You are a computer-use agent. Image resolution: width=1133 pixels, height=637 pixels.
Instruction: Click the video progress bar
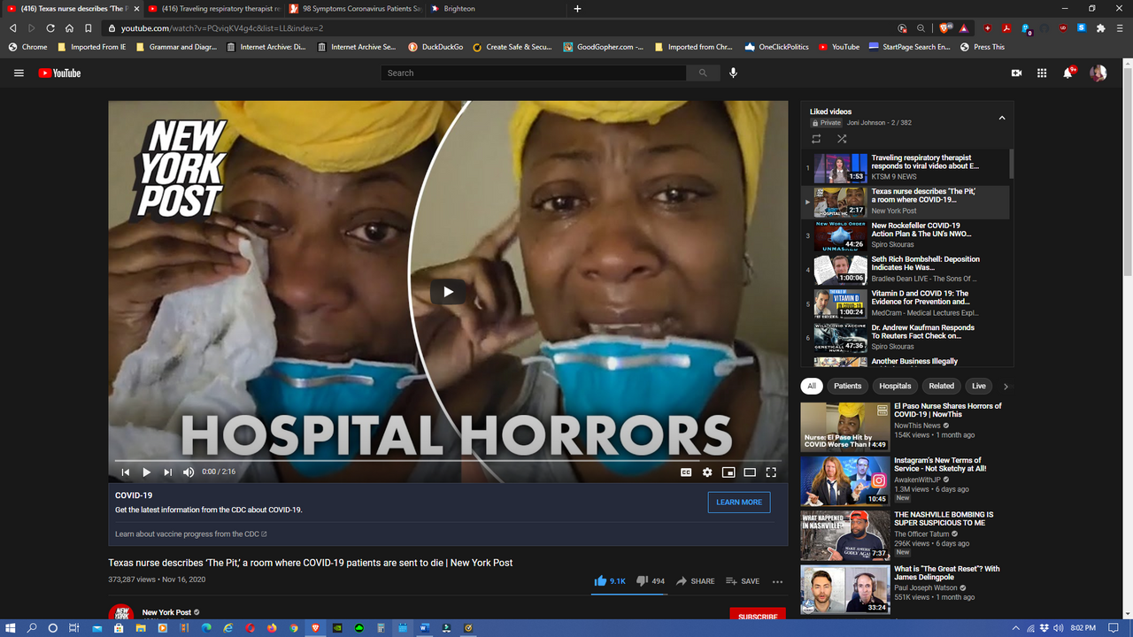448,461
